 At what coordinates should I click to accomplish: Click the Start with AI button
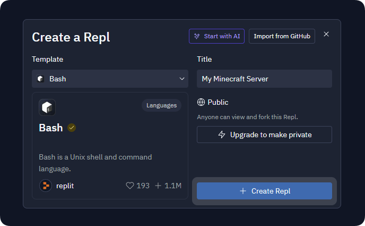(216, 36)
